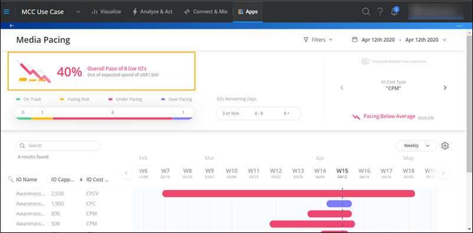Click the Overall Pace 40% summary card
This screenshot has height=233, width=473.
click(101, 71)
